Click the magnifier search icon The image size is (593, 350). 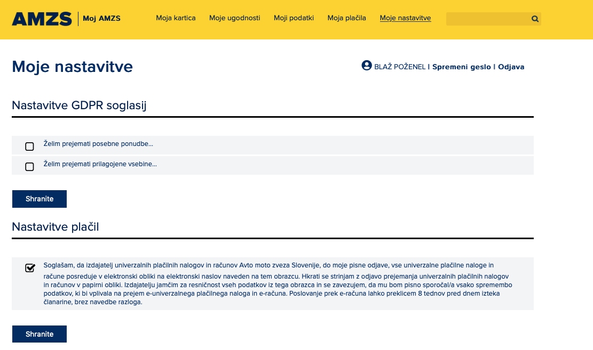point(535,19)
